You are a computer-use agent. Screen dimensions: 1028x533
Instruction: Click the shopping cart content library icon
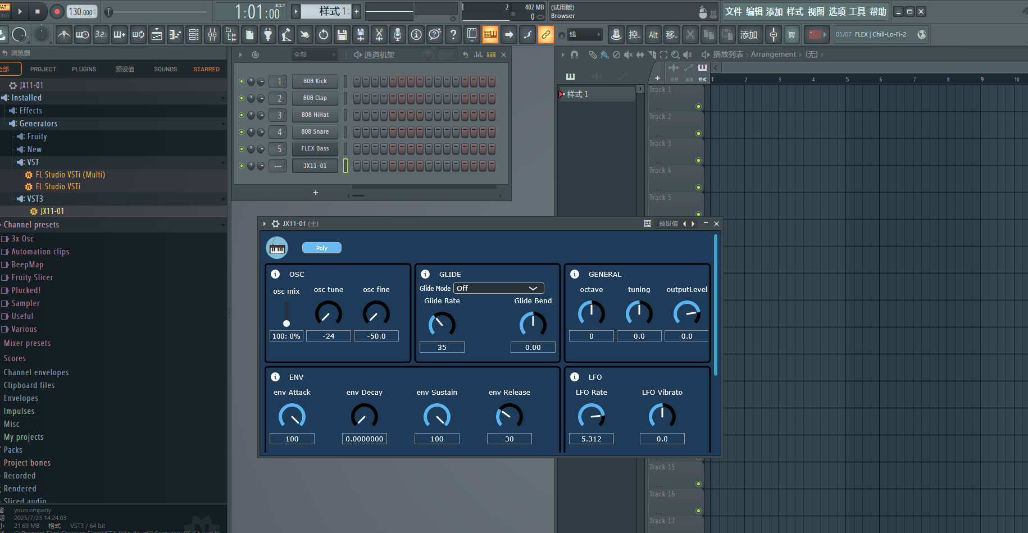click(792, 35)
